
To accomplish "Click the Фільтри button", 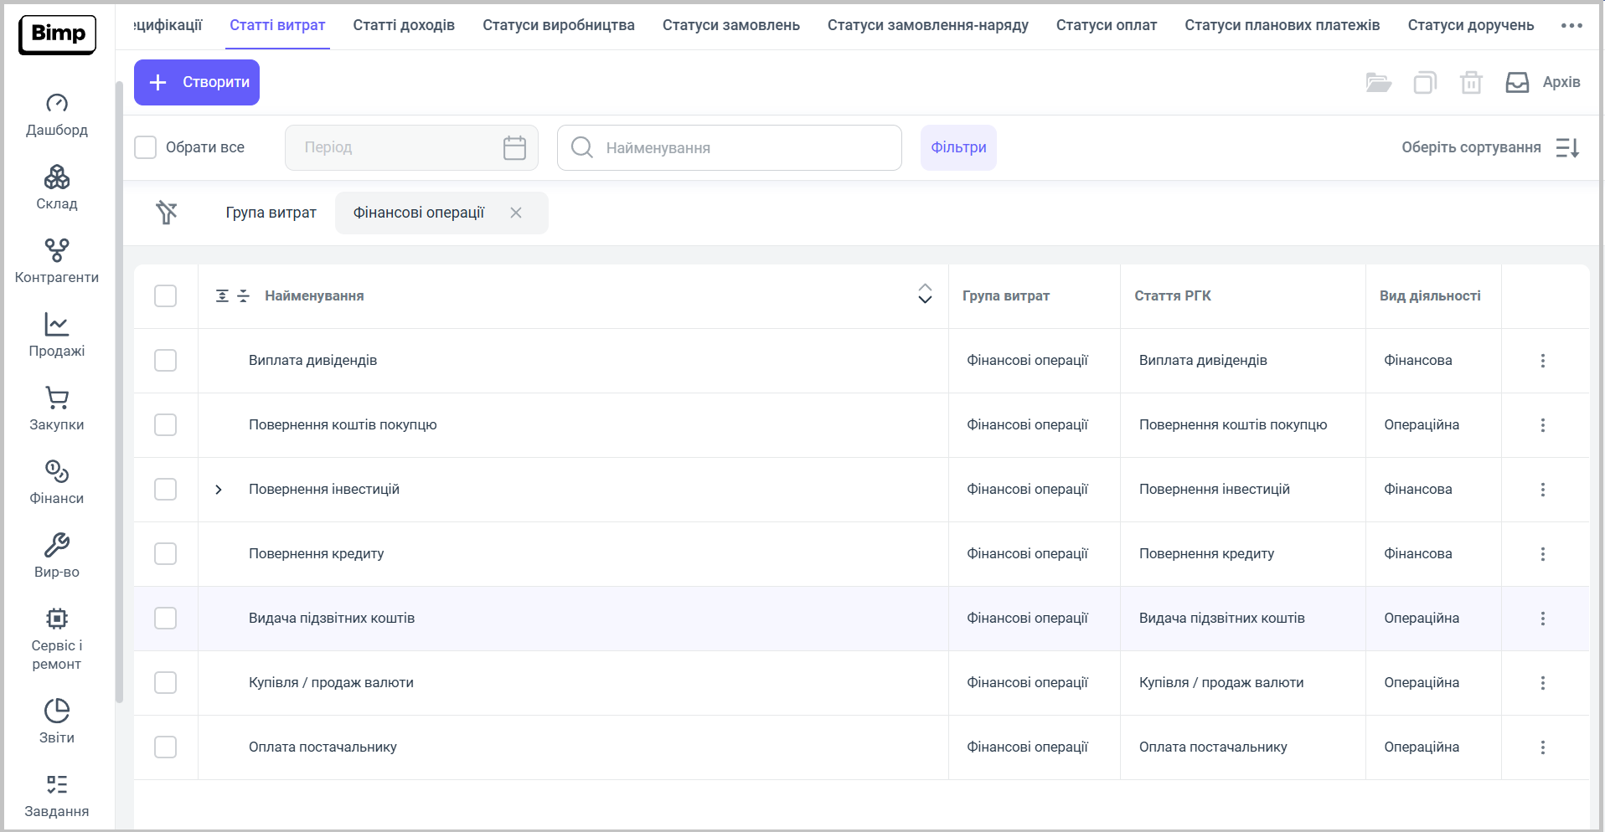I will tap(958, 148).
